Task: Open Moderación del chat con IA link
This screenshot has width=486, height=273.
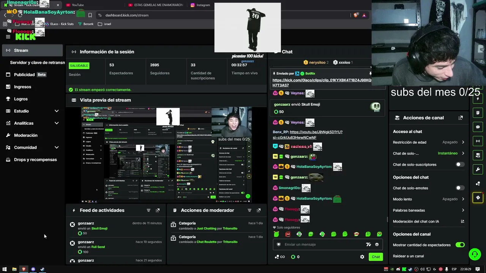Action: [x=429, y=221]
